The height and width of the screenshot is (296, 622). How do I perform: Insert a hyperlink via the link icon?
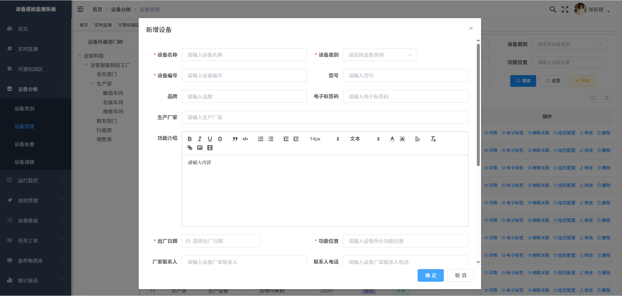(190, 148)
